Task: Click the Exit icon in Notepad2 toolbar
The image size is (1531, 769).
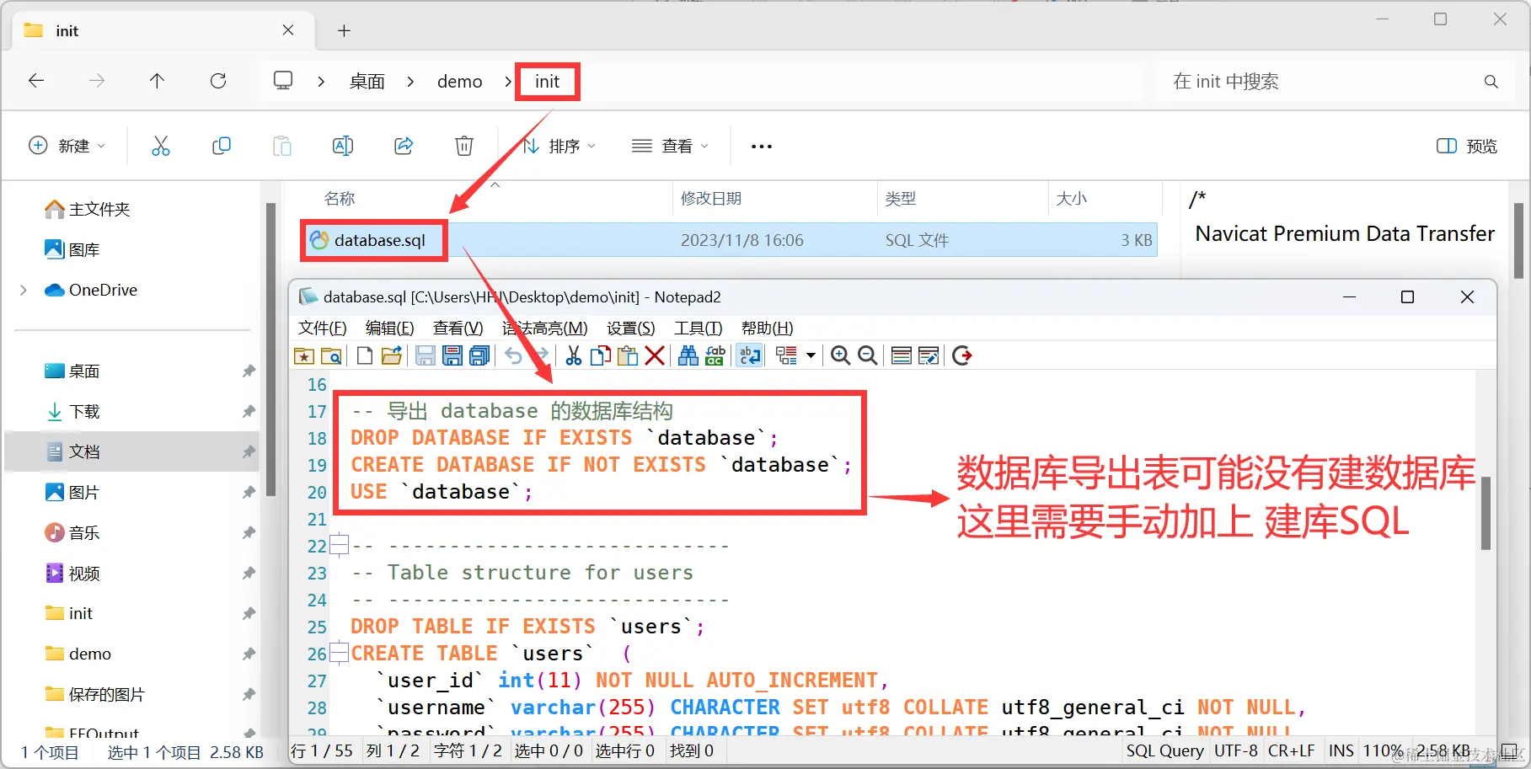Action: pyautogui.click(x=961, y=356)
